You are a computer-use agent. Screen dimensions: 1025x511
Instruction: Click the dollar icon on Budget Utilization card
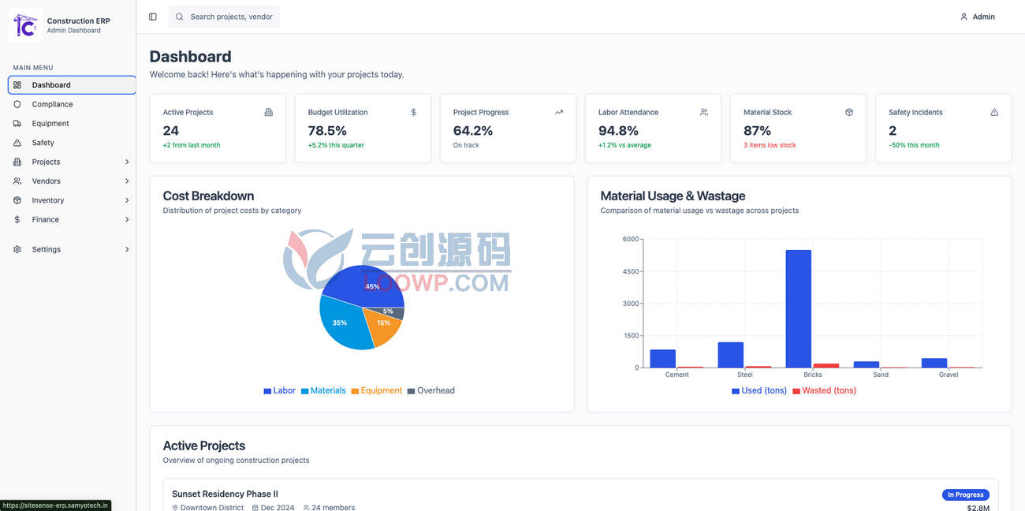[x=413, y=112]
